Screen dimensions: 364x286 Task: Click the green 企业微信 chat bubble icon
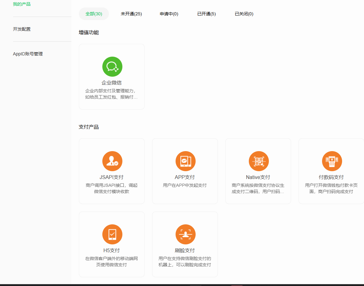(x=112, y=67)
